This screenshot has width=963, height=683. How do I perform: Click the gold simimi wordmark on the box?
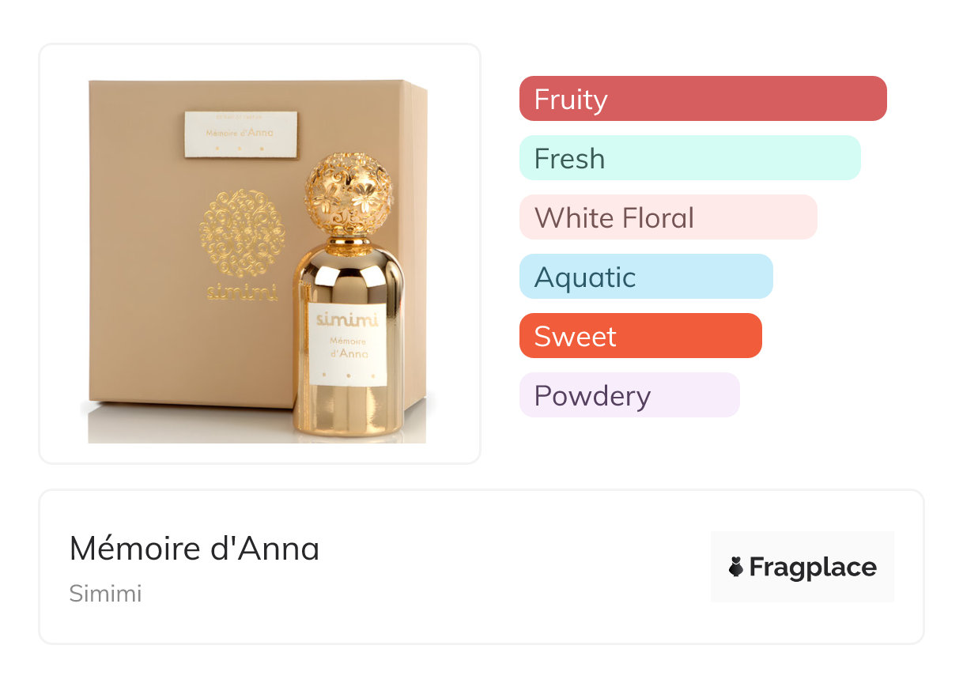click(242, 293)
